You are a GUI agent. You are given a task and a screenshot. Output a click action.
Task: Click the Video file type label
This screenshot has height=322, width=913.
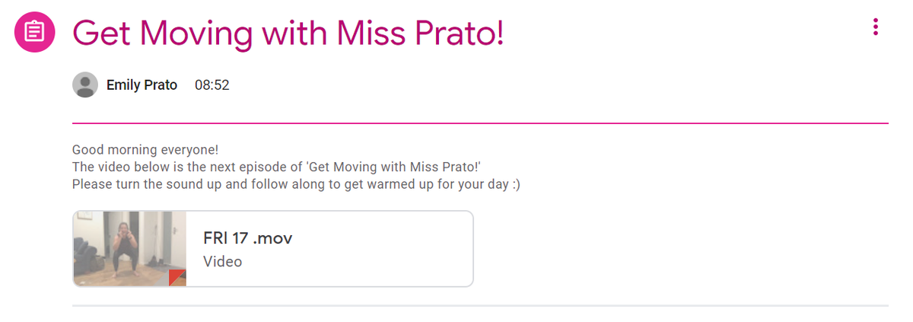[x=223, y=261]
